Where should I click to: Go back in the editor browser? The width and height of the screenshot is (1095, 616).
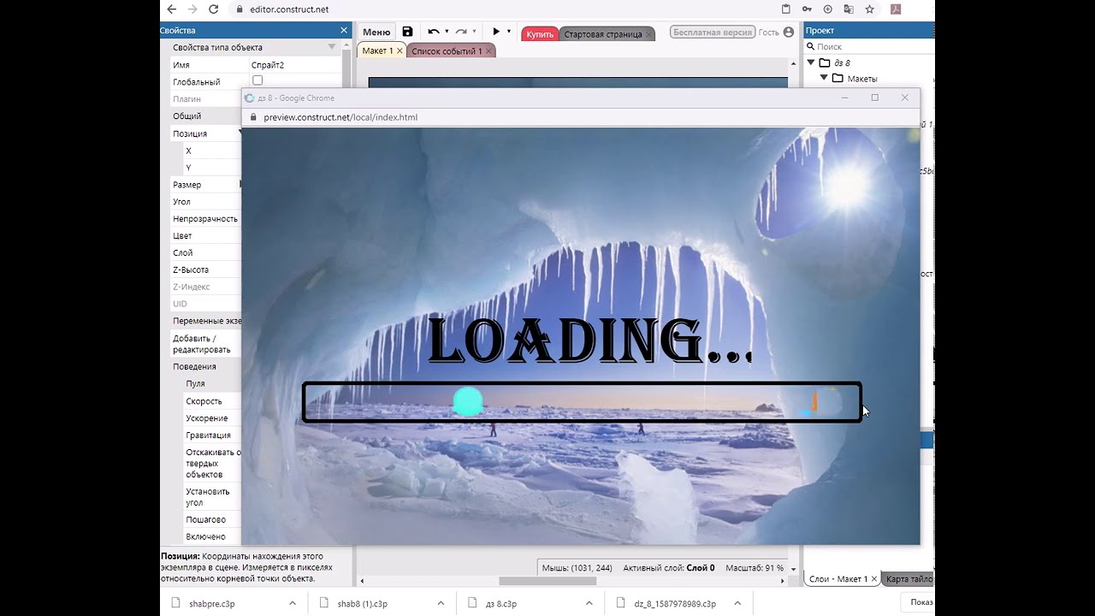tap(172, 9)
